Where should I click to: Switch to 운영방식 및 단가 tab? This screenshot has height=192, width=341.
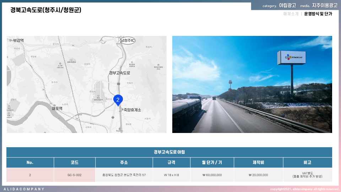(x=318, y=14)
